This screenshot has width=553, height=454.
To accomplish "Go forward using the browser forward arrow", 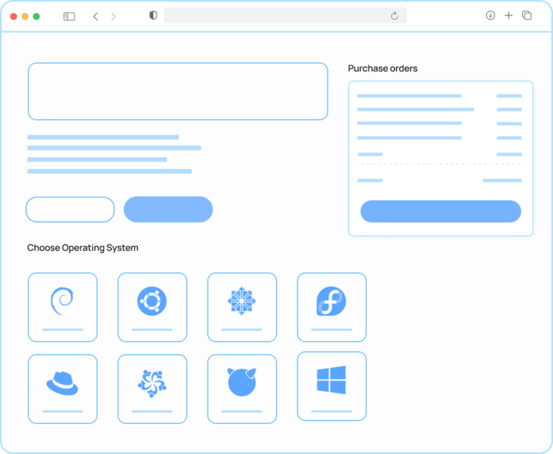I will click(x=113, y=16).
